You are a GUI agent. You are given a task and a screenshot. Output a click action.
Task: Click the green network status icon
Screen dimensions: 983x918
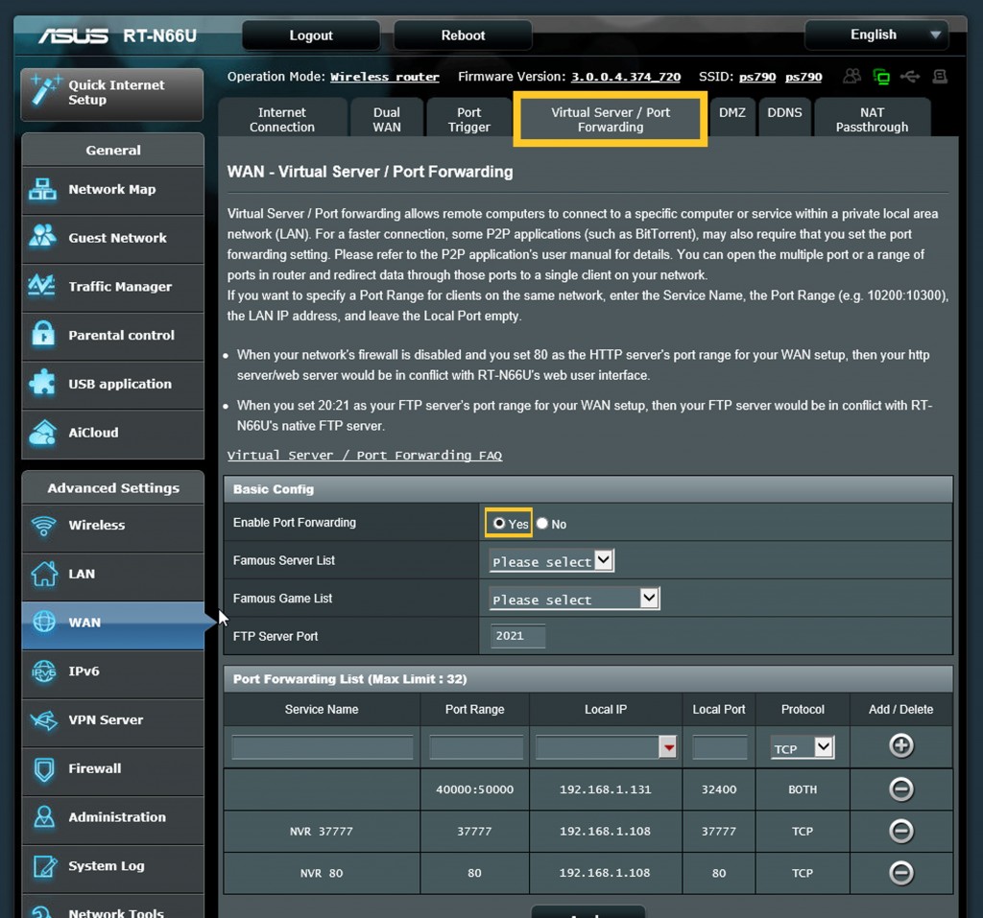881,77
